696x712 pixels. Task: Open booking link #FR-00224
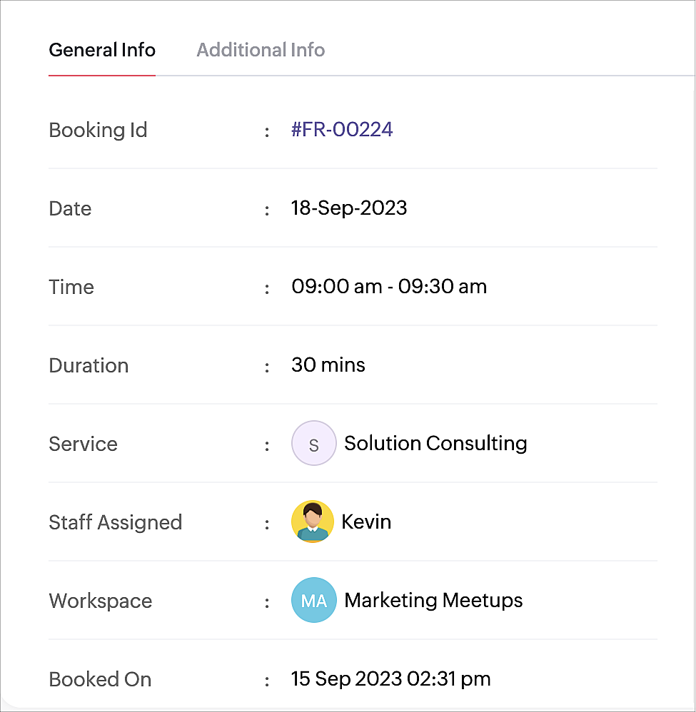pos(342,129)
